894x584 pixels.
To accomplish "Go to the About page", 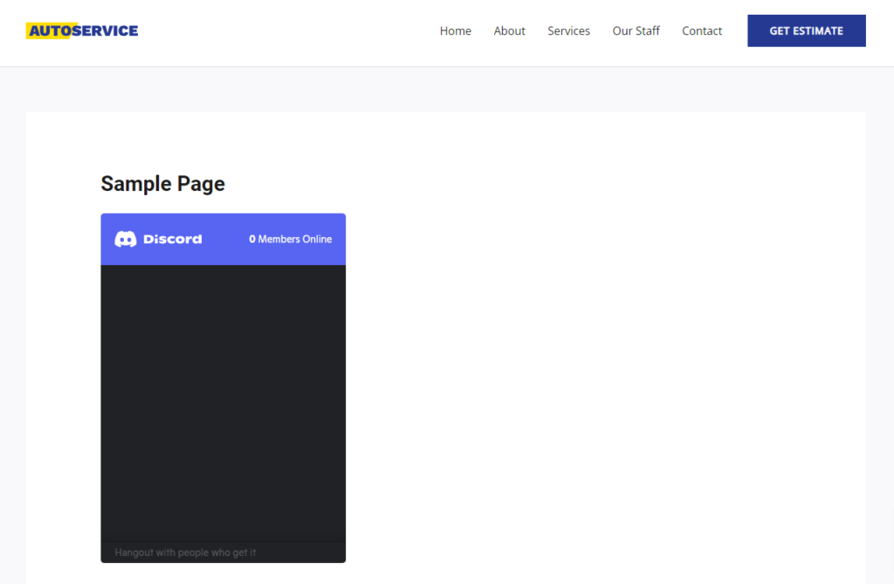I will point(509,31).
